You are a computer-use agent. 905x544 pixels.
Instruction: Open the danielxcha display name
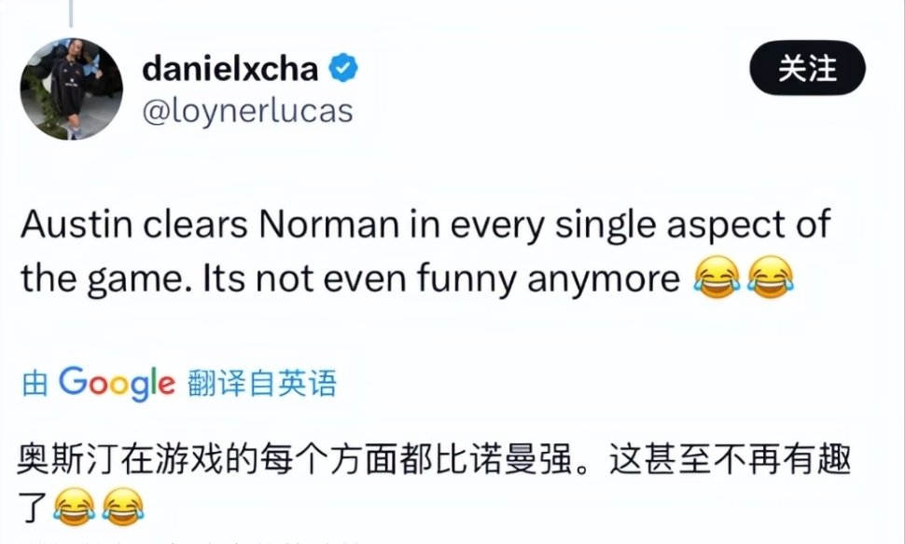[230, 68]
